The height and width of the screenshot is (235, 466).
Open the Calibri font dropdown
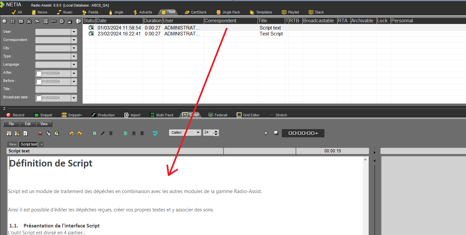coord(198,133)
